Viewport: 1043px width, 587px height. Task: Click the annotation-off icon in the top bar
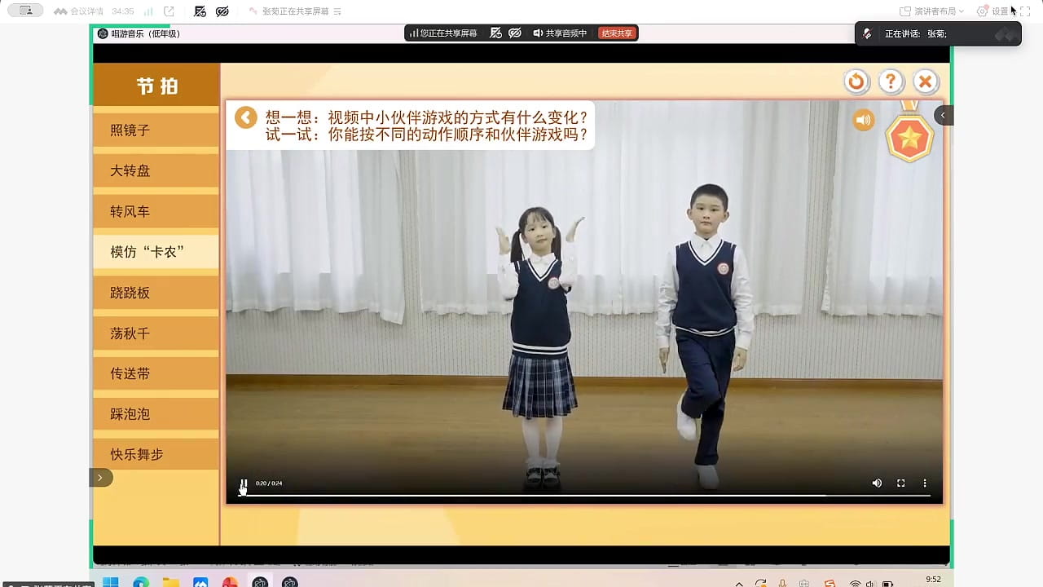200,11
